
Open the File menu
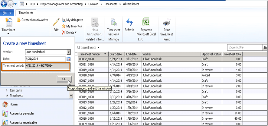pyautogui.click(x=7, y=13)
